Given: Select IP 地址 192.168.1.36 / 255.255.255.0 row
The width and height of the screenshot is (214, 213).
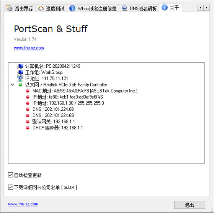Looking at the screenshot, I should [x=68, y=103].
